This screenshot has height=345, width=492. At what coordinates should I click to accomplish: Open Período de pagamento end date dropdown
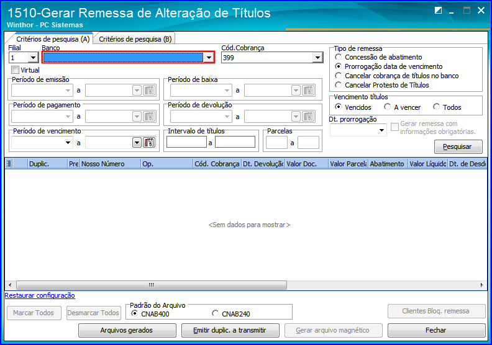point(137,117)
